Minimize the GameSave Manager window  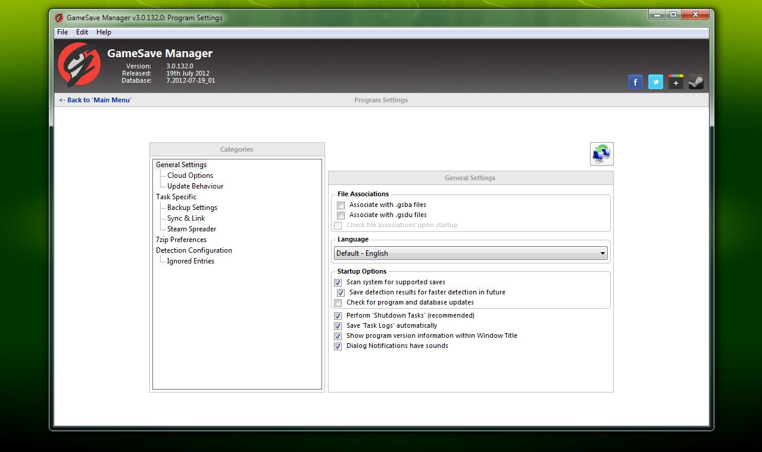coord(657,14)
